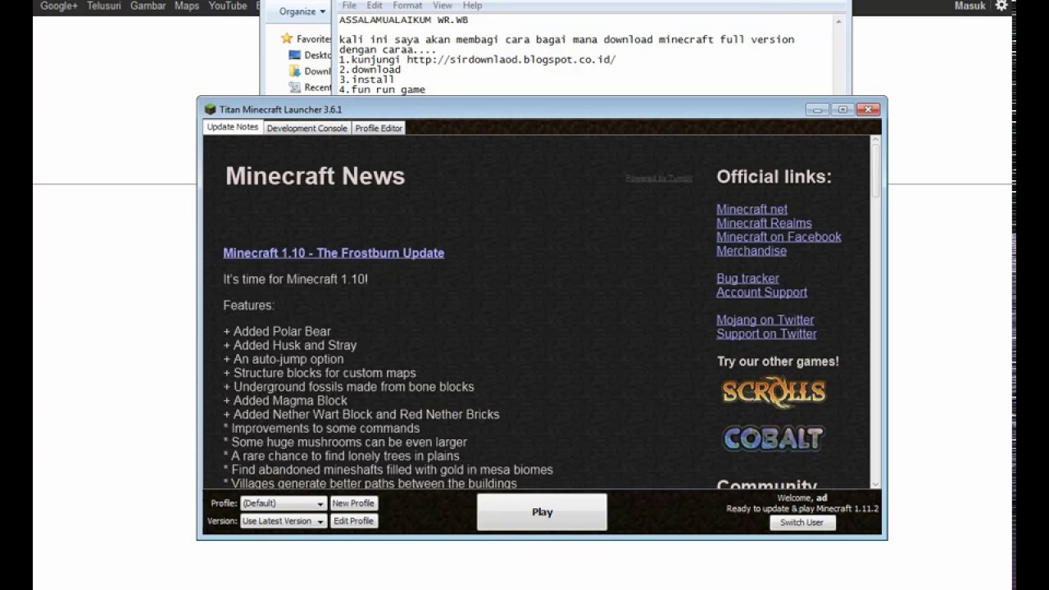Click Gambar in the Google top bar
Viewport: 1049px width, 590px height.
(x=148, y=6)
